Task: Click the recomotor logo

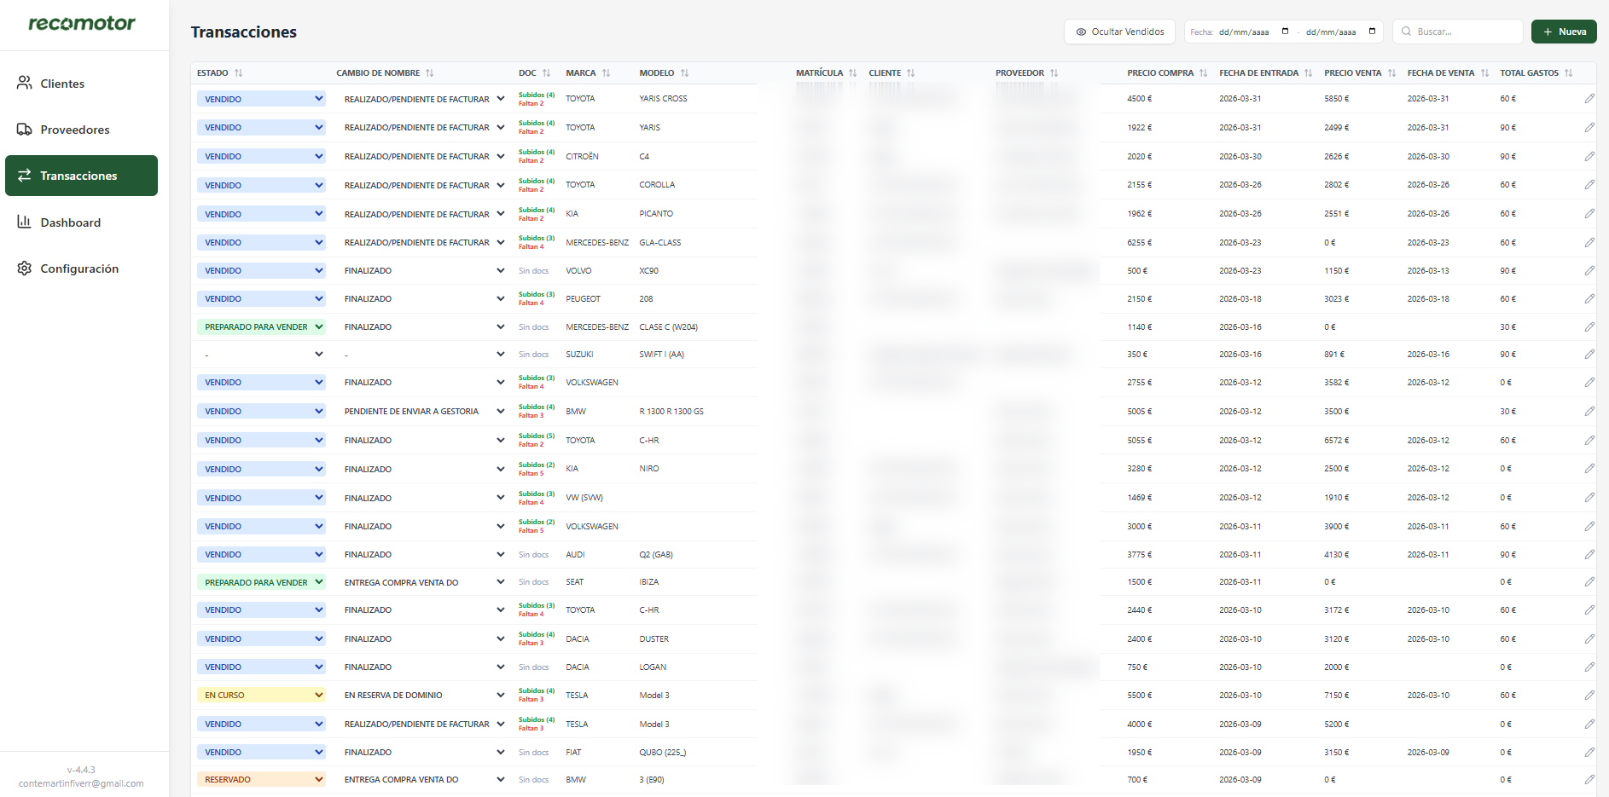Action: click(82, 23)
